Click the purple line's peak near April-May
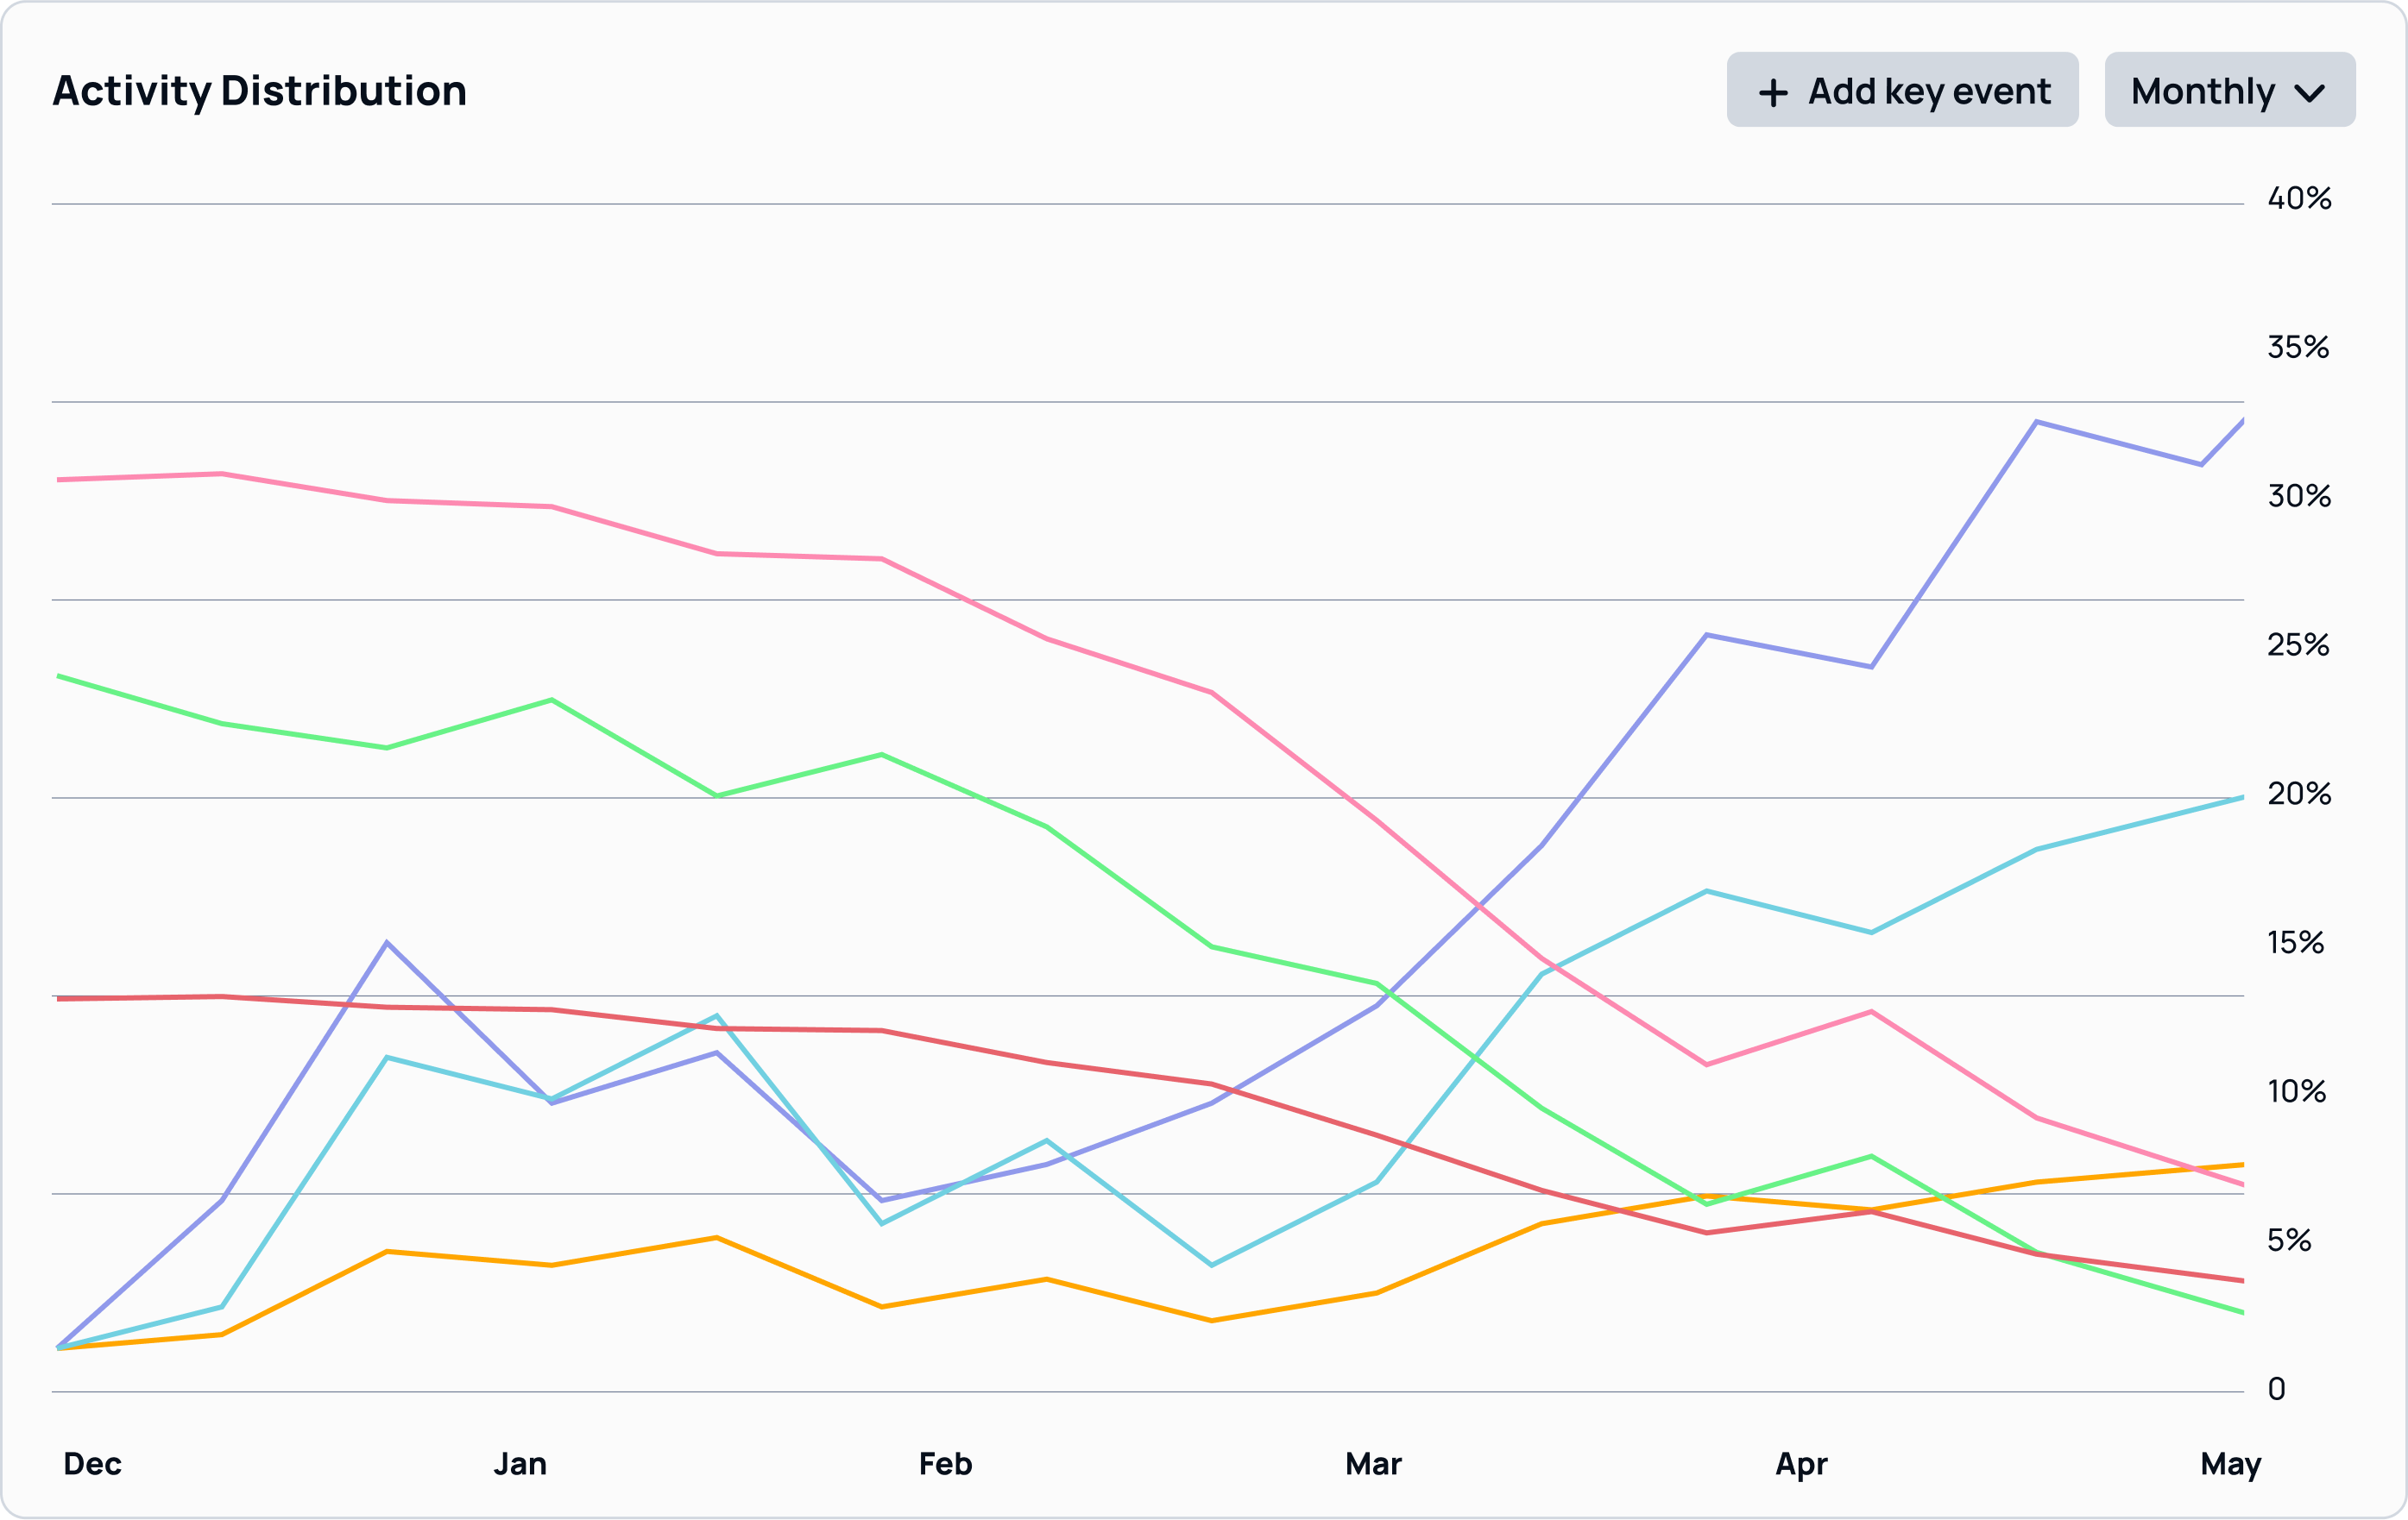 [x=2036, y=422]
